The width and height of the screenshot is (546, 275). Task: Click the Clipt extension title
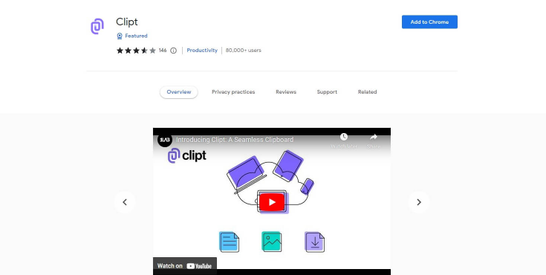tap(127, 22)
